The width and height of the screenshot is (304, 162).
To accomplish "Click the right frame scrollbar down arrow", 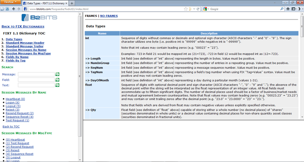I will 302,117.
